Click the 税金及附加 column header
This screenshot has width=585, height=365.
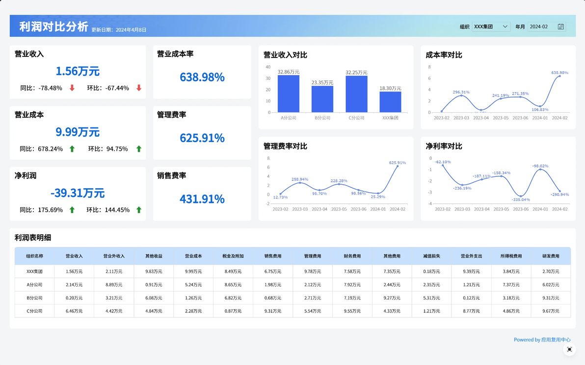[x=233, y=256]
